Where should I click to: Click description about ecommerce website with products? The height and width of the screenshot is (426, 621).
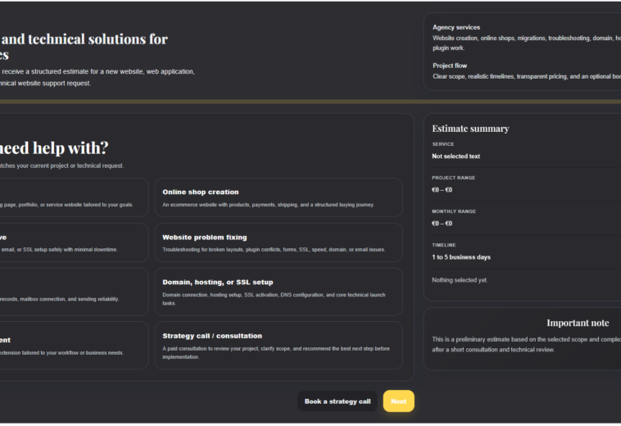point(268,205)
